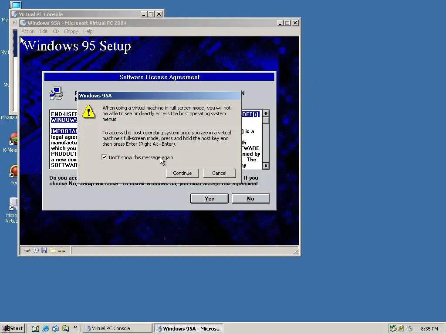
Task: Open the Edit menu
Action: (x=44, y=31)
